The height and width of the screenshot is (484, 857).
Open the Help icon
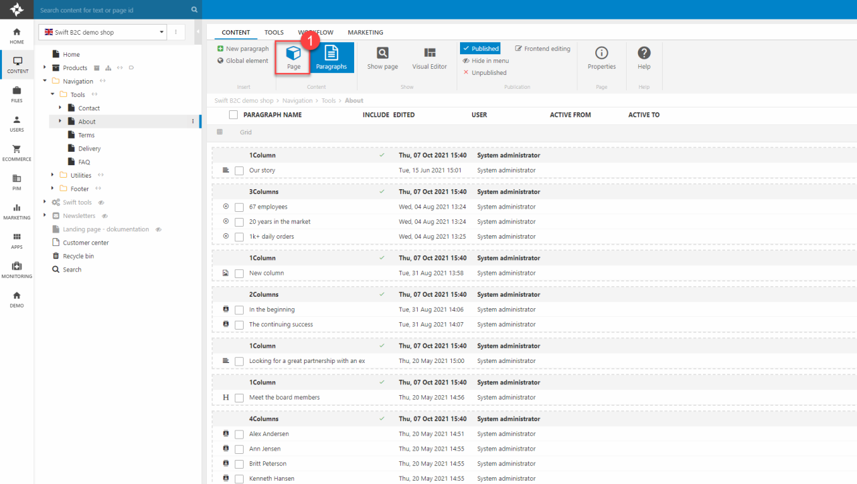click(643, 58)
